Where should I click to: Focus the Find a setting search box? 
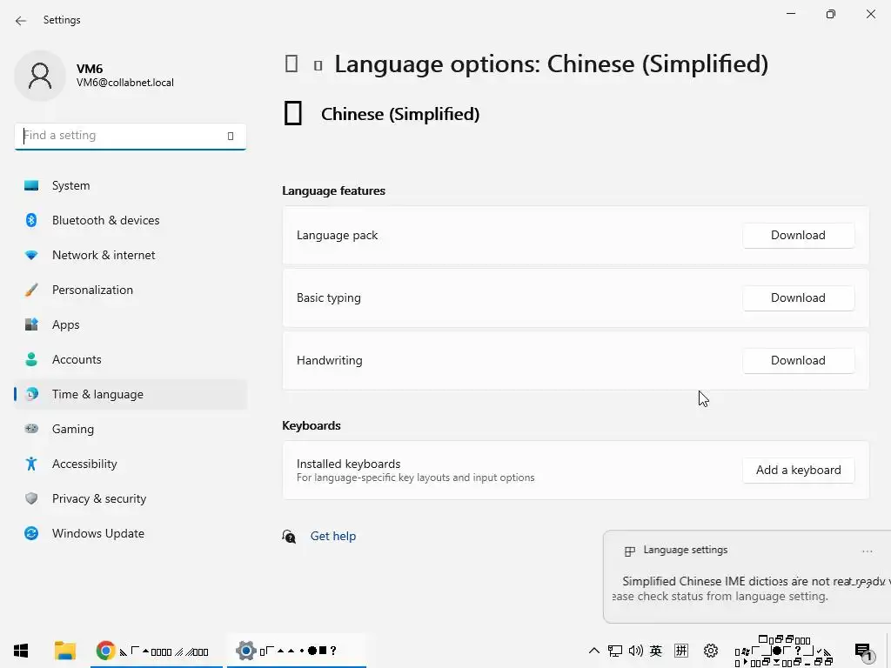pos(122,136)
